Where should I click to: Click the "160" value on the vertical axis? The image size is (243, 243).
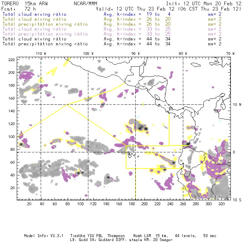pyautogui.click(x=11, y=98)
